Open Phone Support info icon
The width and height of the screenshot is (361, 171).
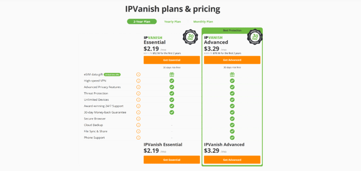[x=138, y=138]
